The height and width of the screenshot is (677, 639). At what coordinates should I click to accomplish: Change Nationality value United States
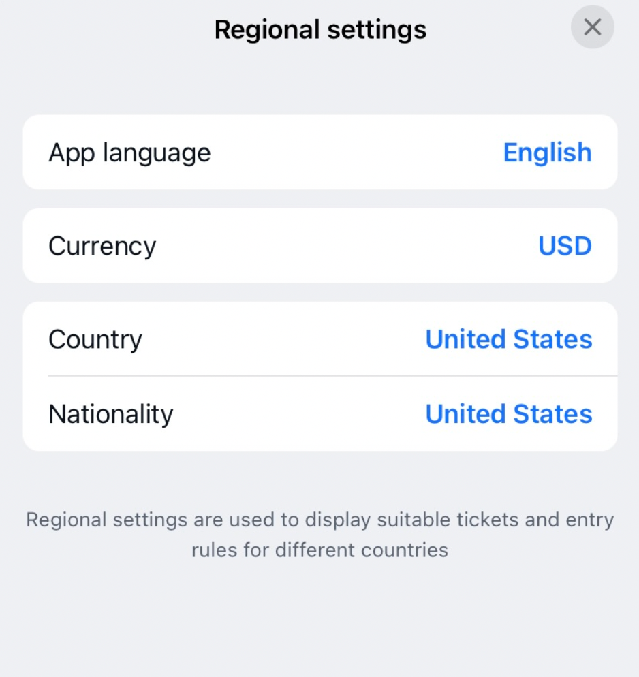click(x=508, y=414)
